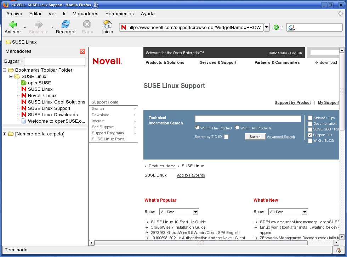The height and width of the screenshot is (257, 347).
Task: Open the Google search engine selector icon
Action: (x=291, y=28)
